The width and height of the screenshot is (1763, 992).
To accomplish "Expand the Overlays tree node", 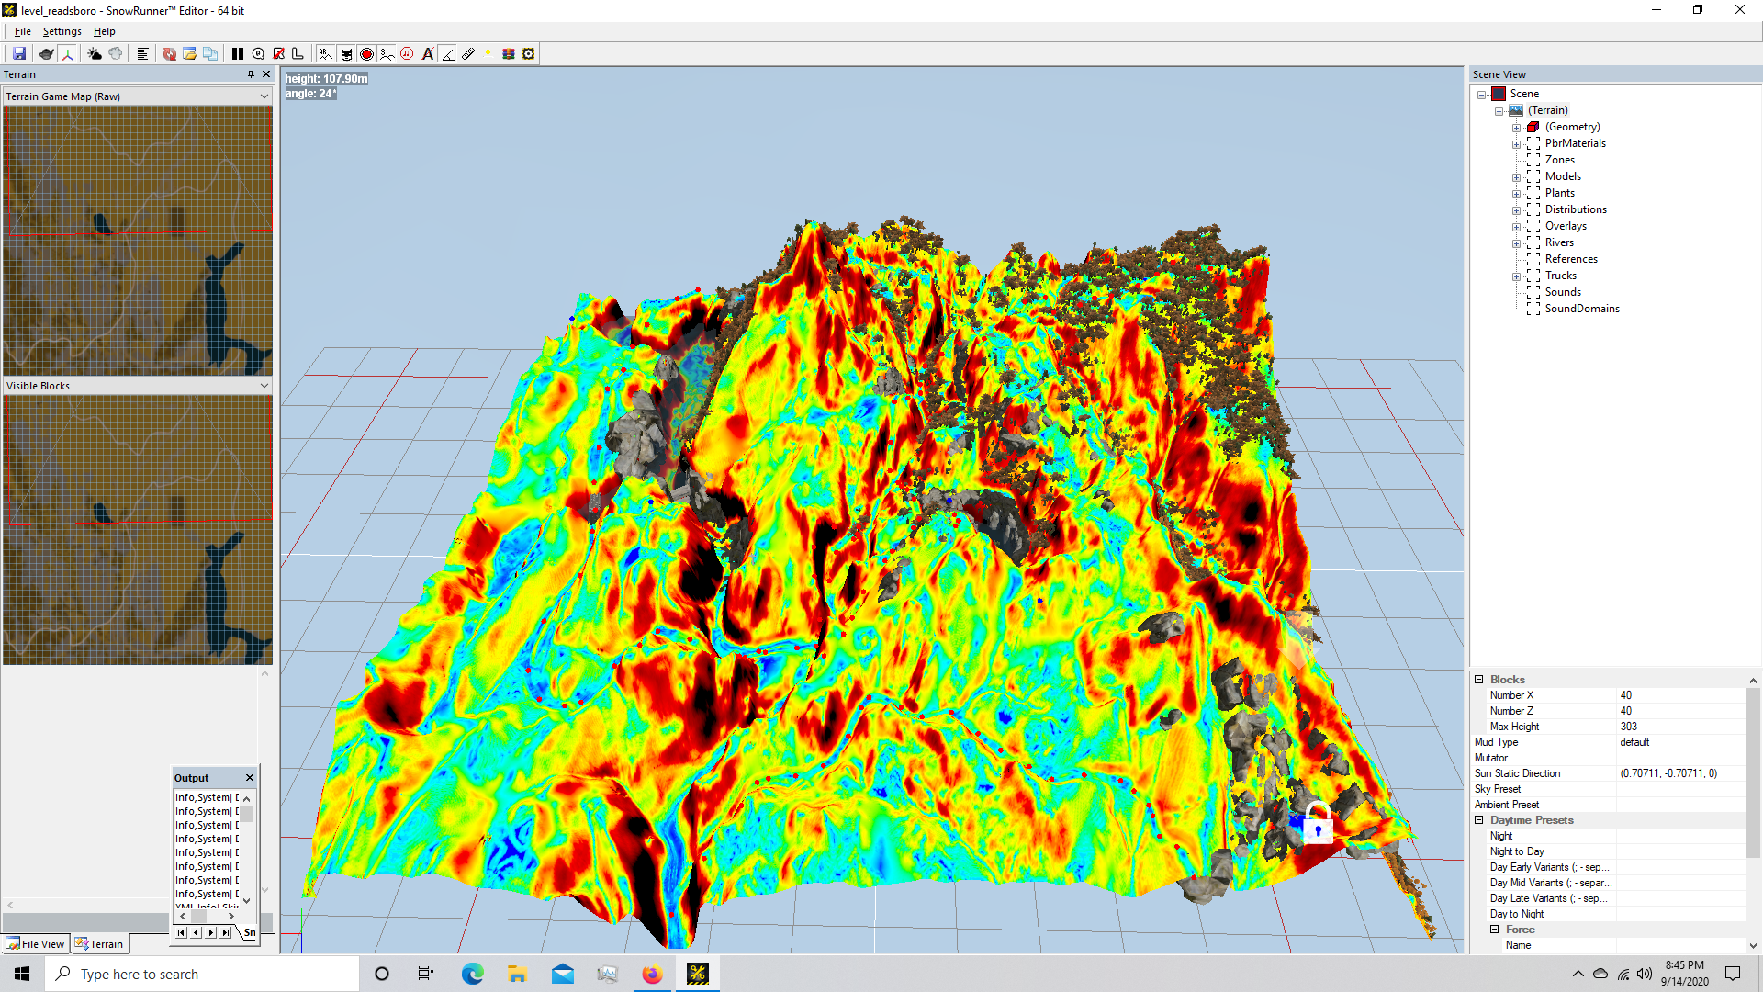I will pos(1516,227).
